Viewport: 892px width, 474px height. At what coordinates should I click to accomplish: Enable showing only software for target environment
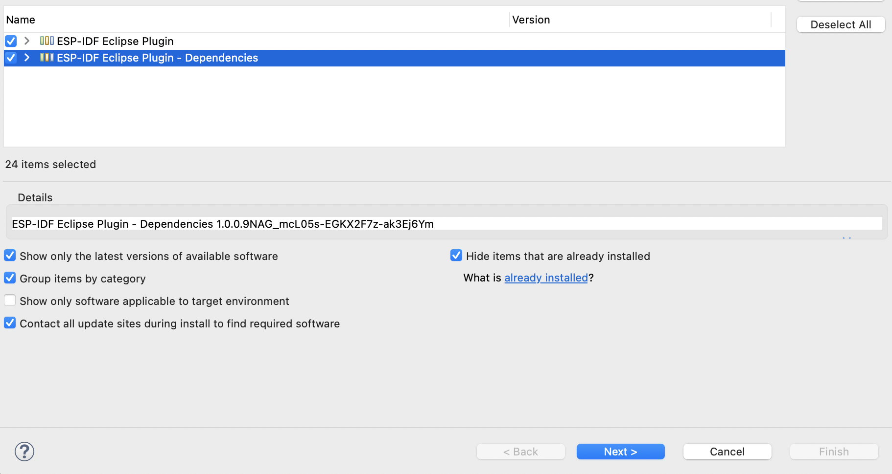(9, 300)
